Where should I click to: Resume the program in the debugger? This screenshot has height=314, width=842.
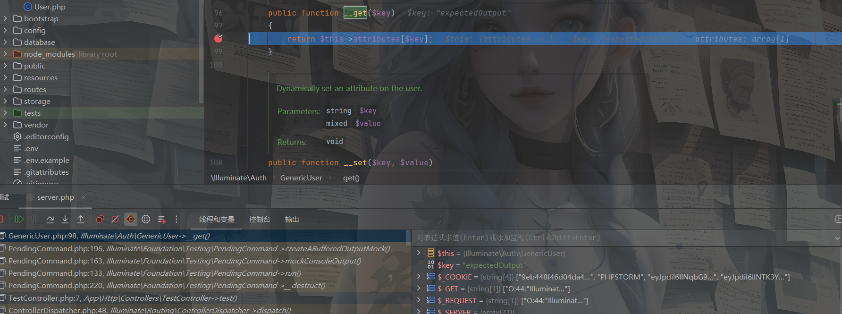tap(19, 219)
